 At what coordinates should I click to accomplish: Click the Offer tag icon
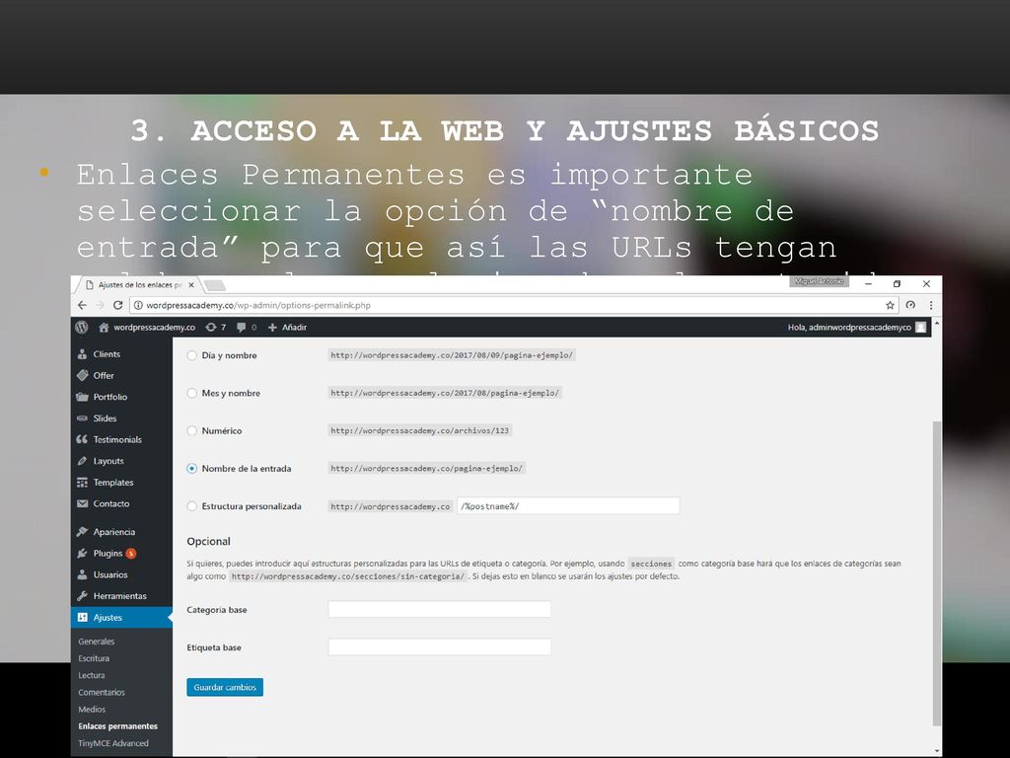[82, 375]
